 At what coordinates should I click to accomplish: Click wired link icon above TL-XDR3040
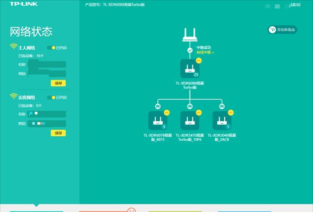(222, 107)
